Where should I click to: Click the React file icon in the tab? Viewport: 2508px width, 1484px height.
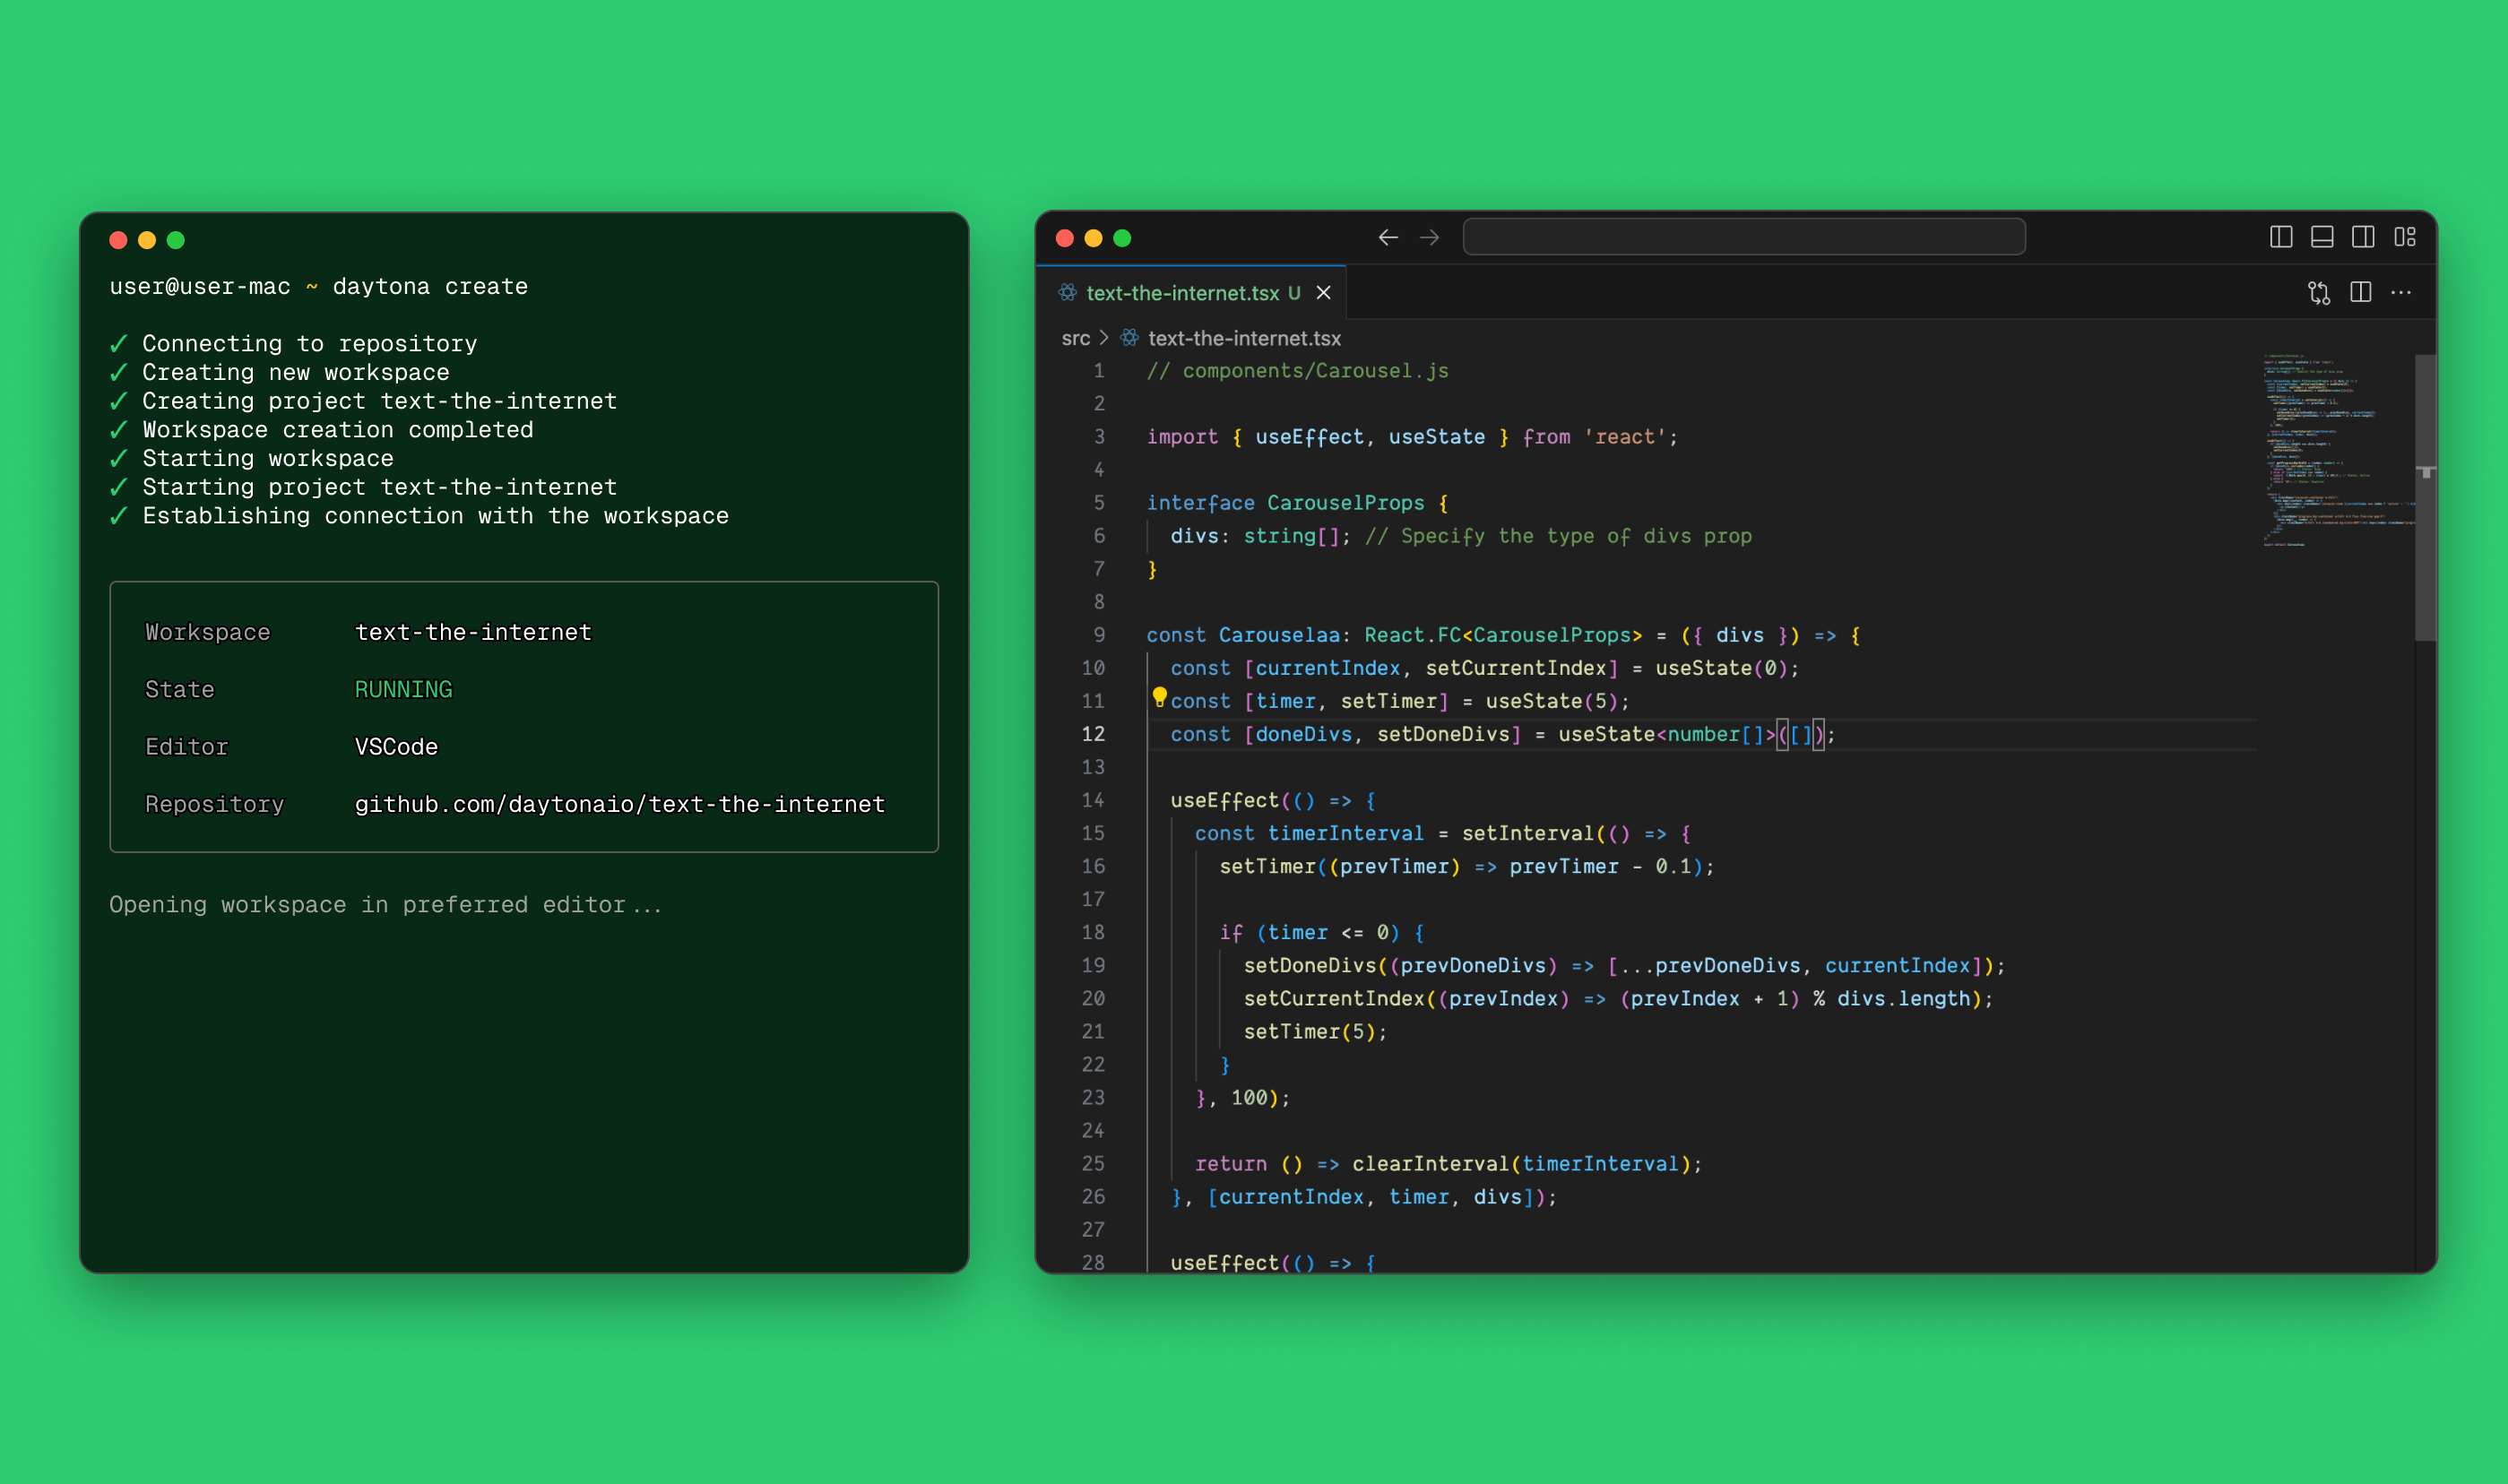tap(1067, 293)
